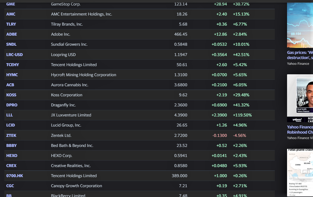Open the ADBE Adobe Inc. ticker link
This screenshot has height=197, width=313.
tap(11, 34)
